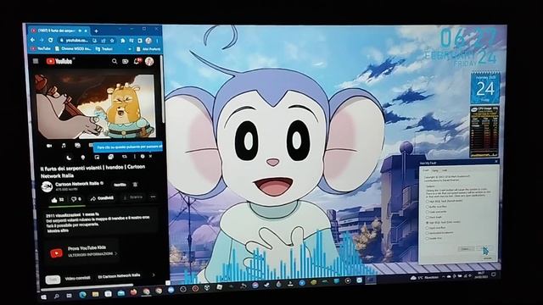The width and height of the screenshot is (543, 305).
Task: Select the Stack overflow option
Action: click(436, 228)
